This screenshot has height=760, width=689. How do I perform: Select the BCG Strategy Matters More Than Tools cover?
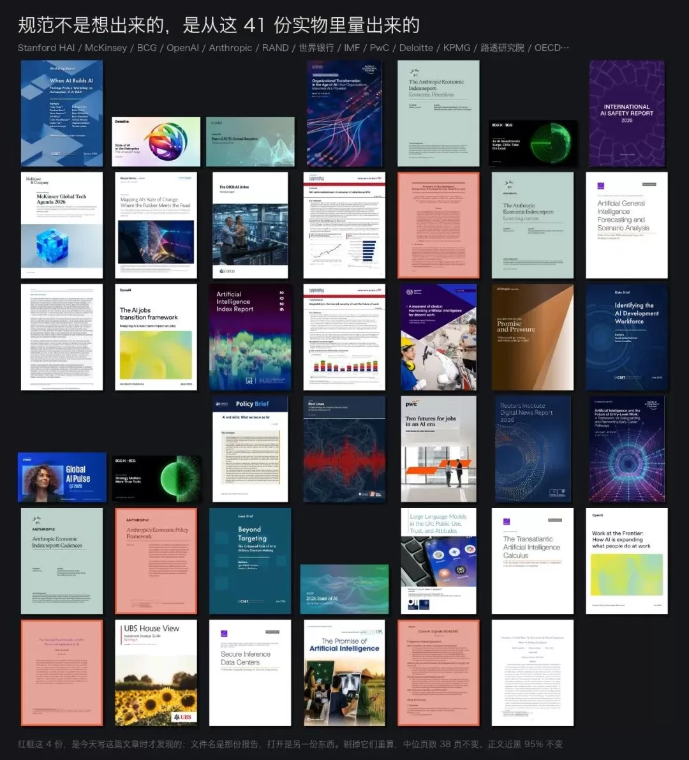[156, 479]
